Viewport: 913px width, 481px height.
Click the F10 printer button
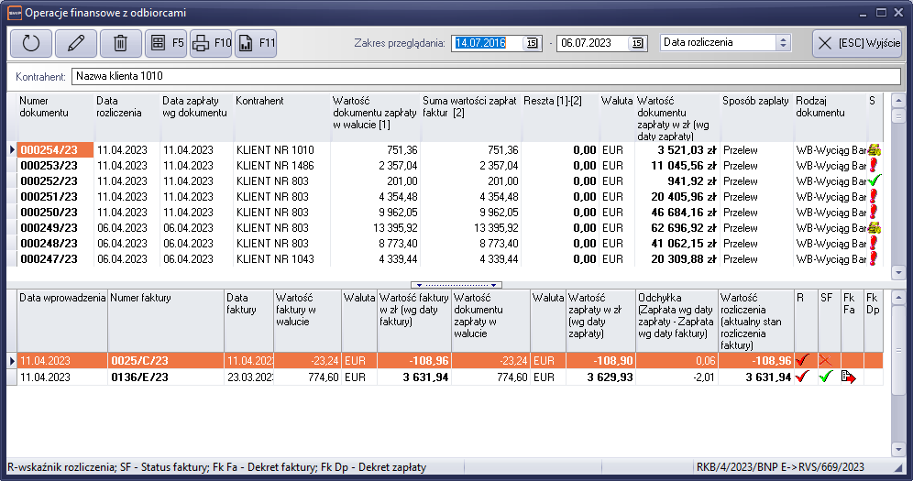coord(210,43)
